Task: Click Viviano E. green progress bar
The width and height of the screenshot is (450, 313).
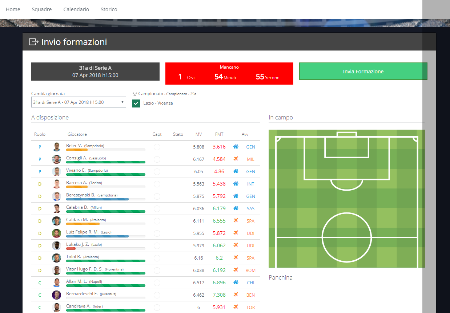Action: point(105,174)
